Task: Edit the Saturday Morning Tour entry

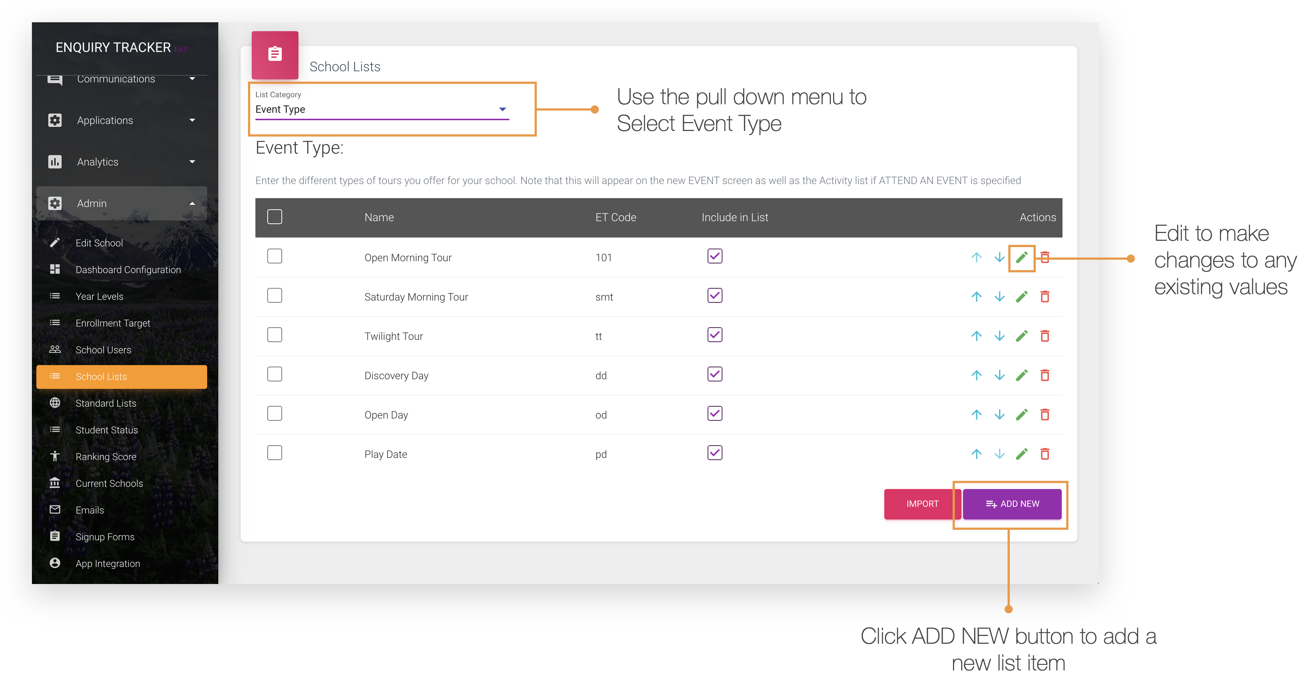Action: tap(1021, 296)
